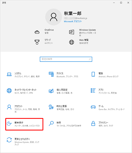
Task: Open the OneDrive cloud icon
Action: 37,32
